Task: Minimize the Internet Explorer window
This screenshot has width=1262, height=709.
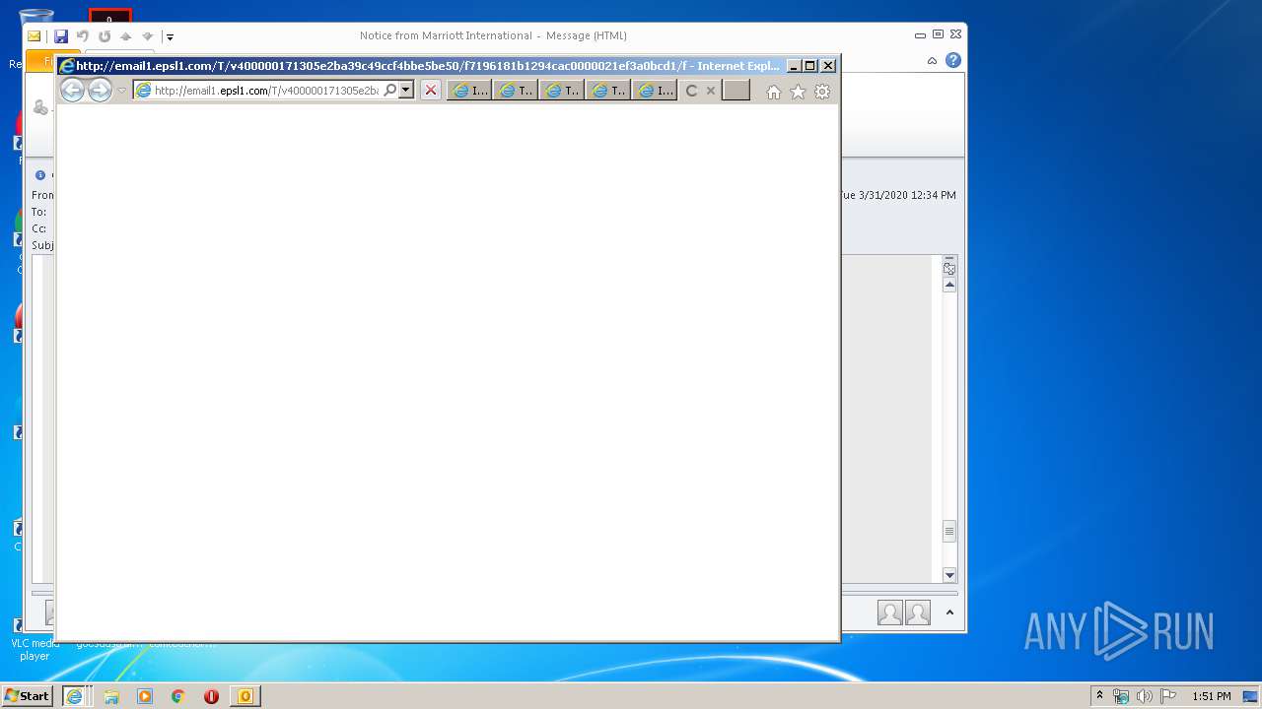Action: (794, 66)
